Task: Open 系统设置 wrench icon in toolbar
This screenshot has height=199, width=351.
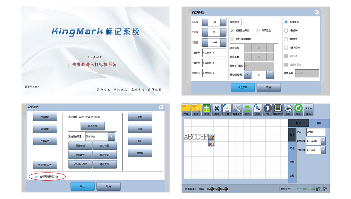Action: 237,110
